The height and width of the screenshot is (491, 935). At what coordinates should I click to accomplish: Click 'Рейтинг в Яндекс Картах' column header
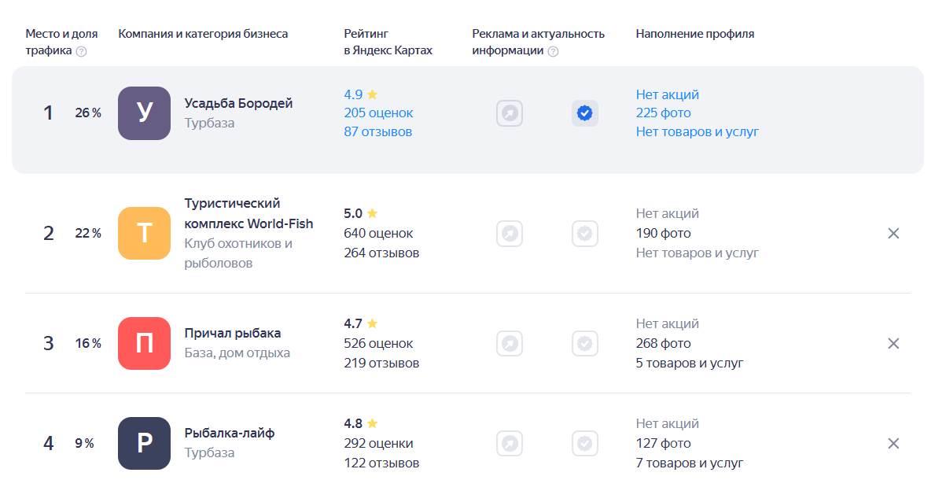coord(388,42)
